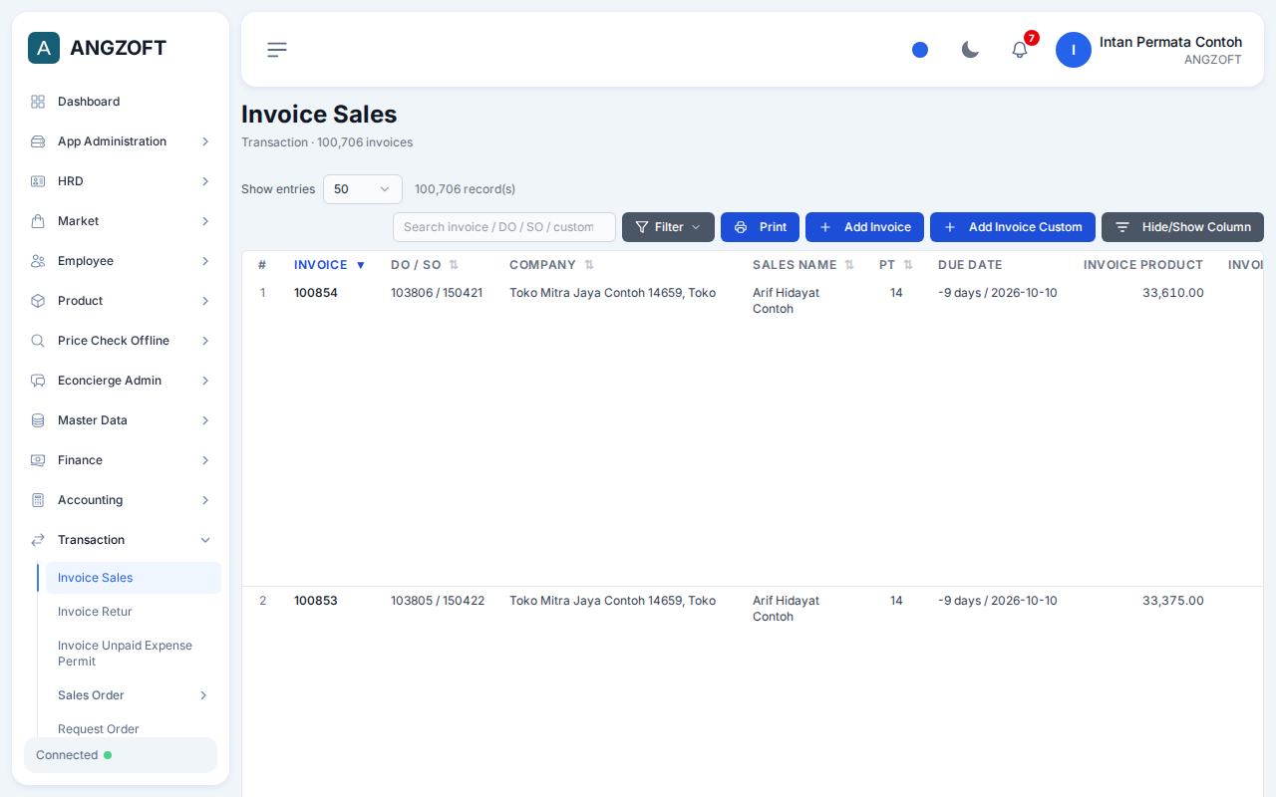Expand the HRD chevron
This screenshot has height=797, width=1276.
point(205,181)
